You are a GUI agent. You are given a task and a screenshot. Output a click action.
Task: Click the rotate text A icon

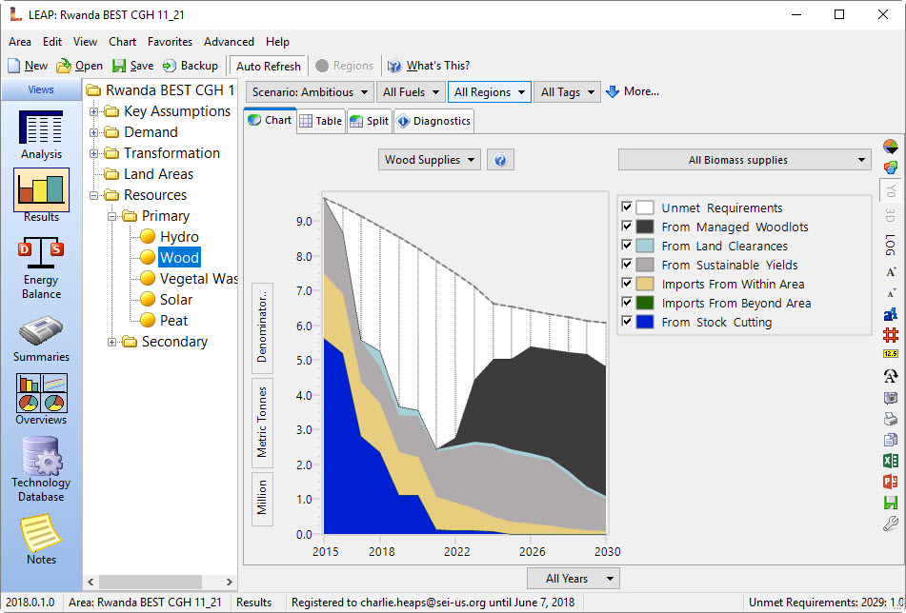click(x=891, y=376)
